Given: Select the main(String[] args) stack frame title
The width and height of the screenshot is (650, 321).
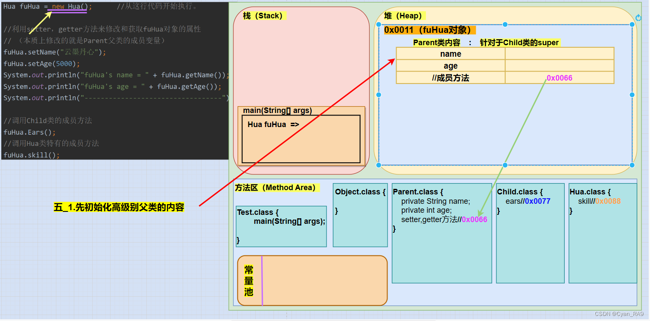Looking at the screenshot, I should pyautogui.click(x=277, y=110).
